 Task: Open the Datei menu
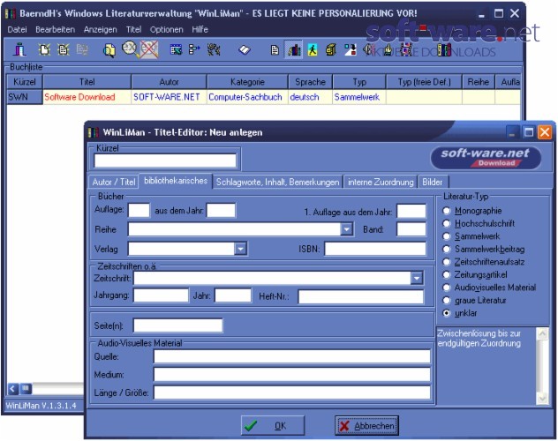pyautogui.click(x=17, y=29)
